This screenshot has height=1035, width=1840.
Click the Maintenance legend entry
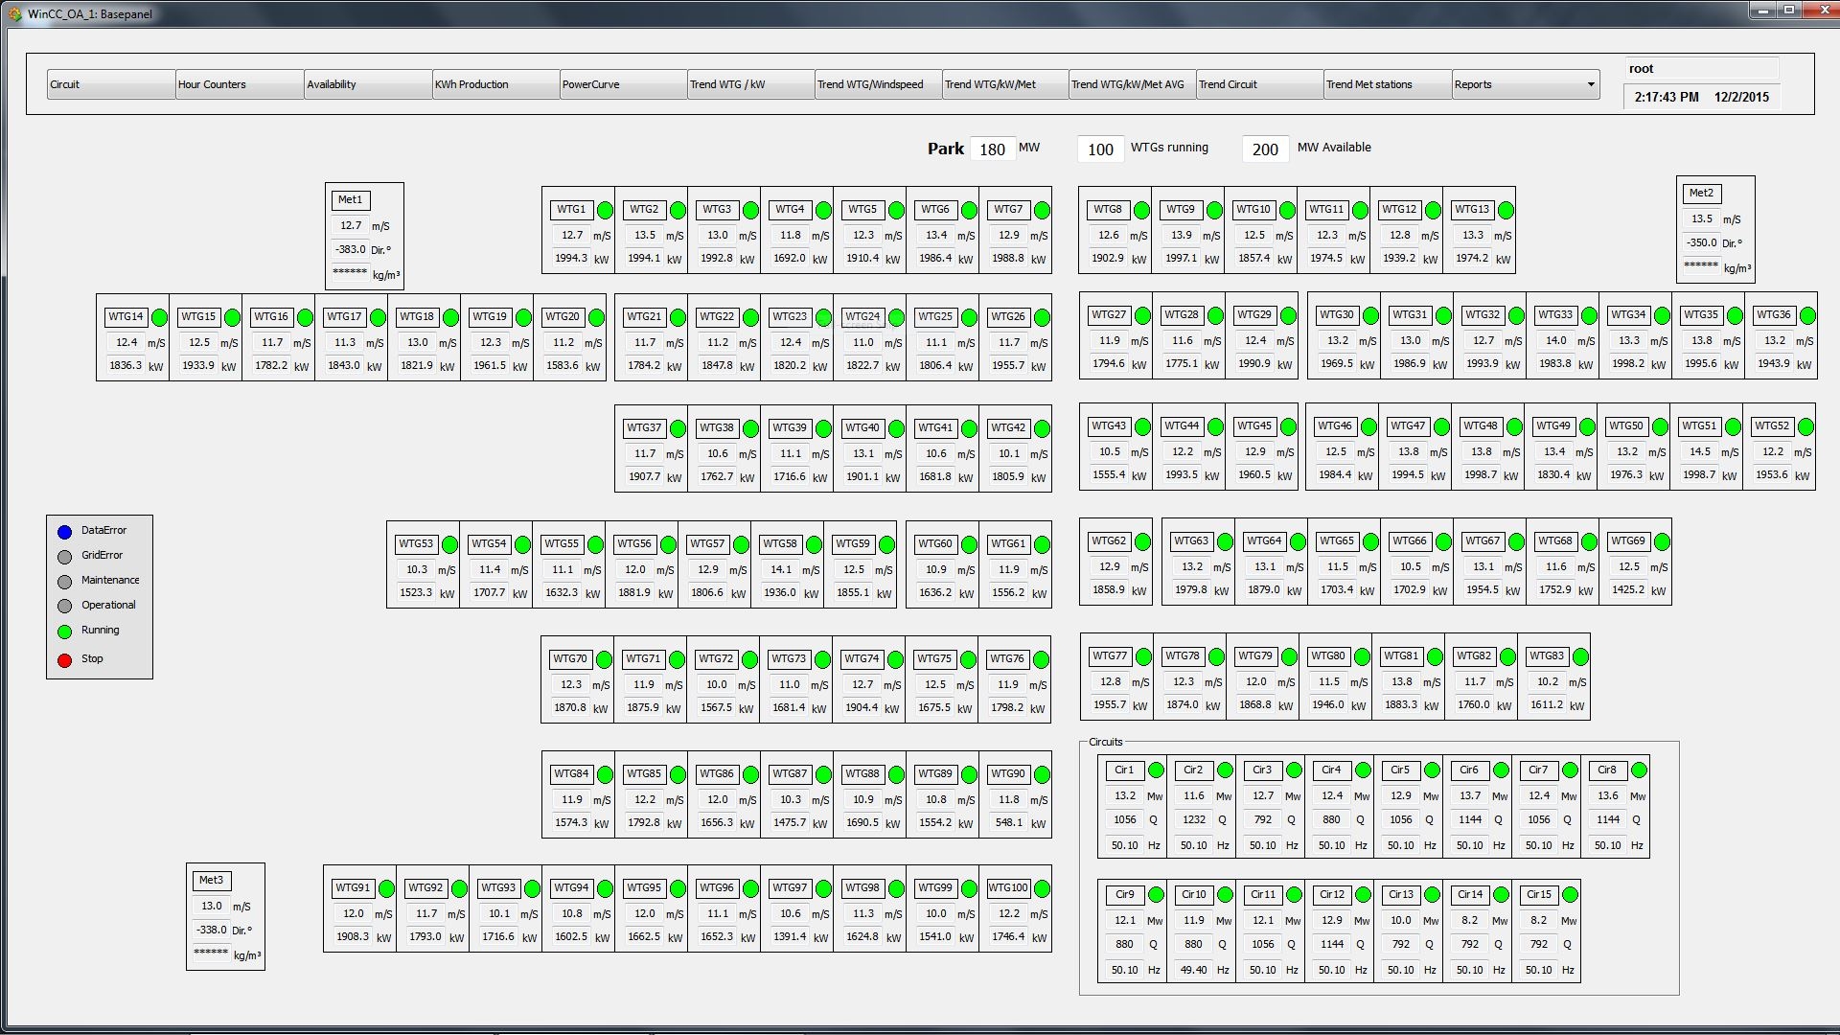(x=110, y=581)
